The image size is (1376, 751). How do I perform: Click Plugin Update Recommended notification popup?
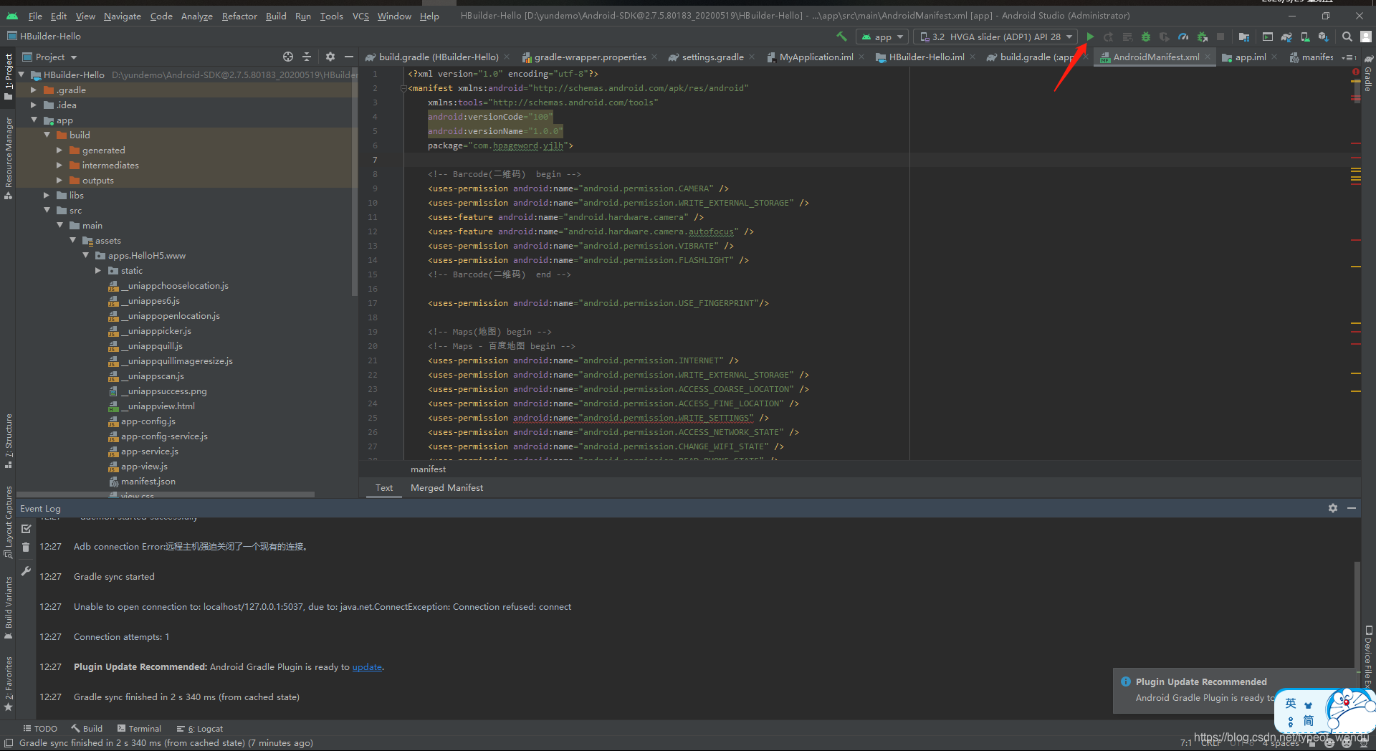(x=1235, y=690)
